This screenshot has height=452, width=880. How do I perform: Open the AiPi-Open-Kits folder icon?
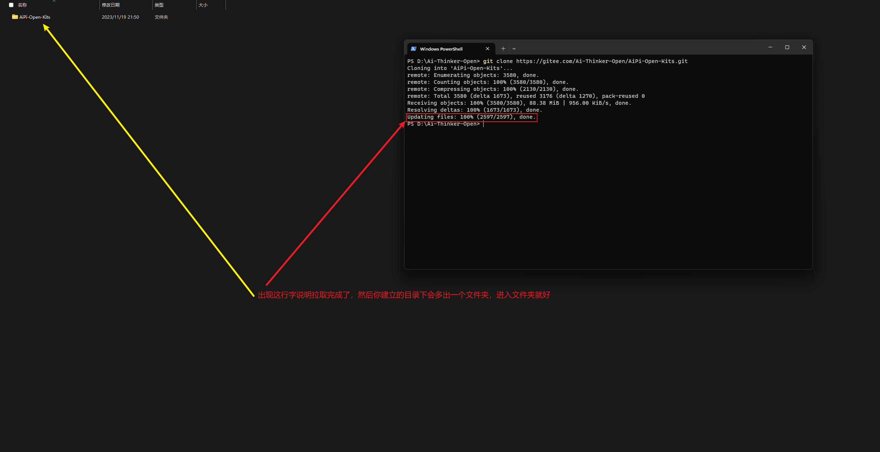click(x=15, y=17)
